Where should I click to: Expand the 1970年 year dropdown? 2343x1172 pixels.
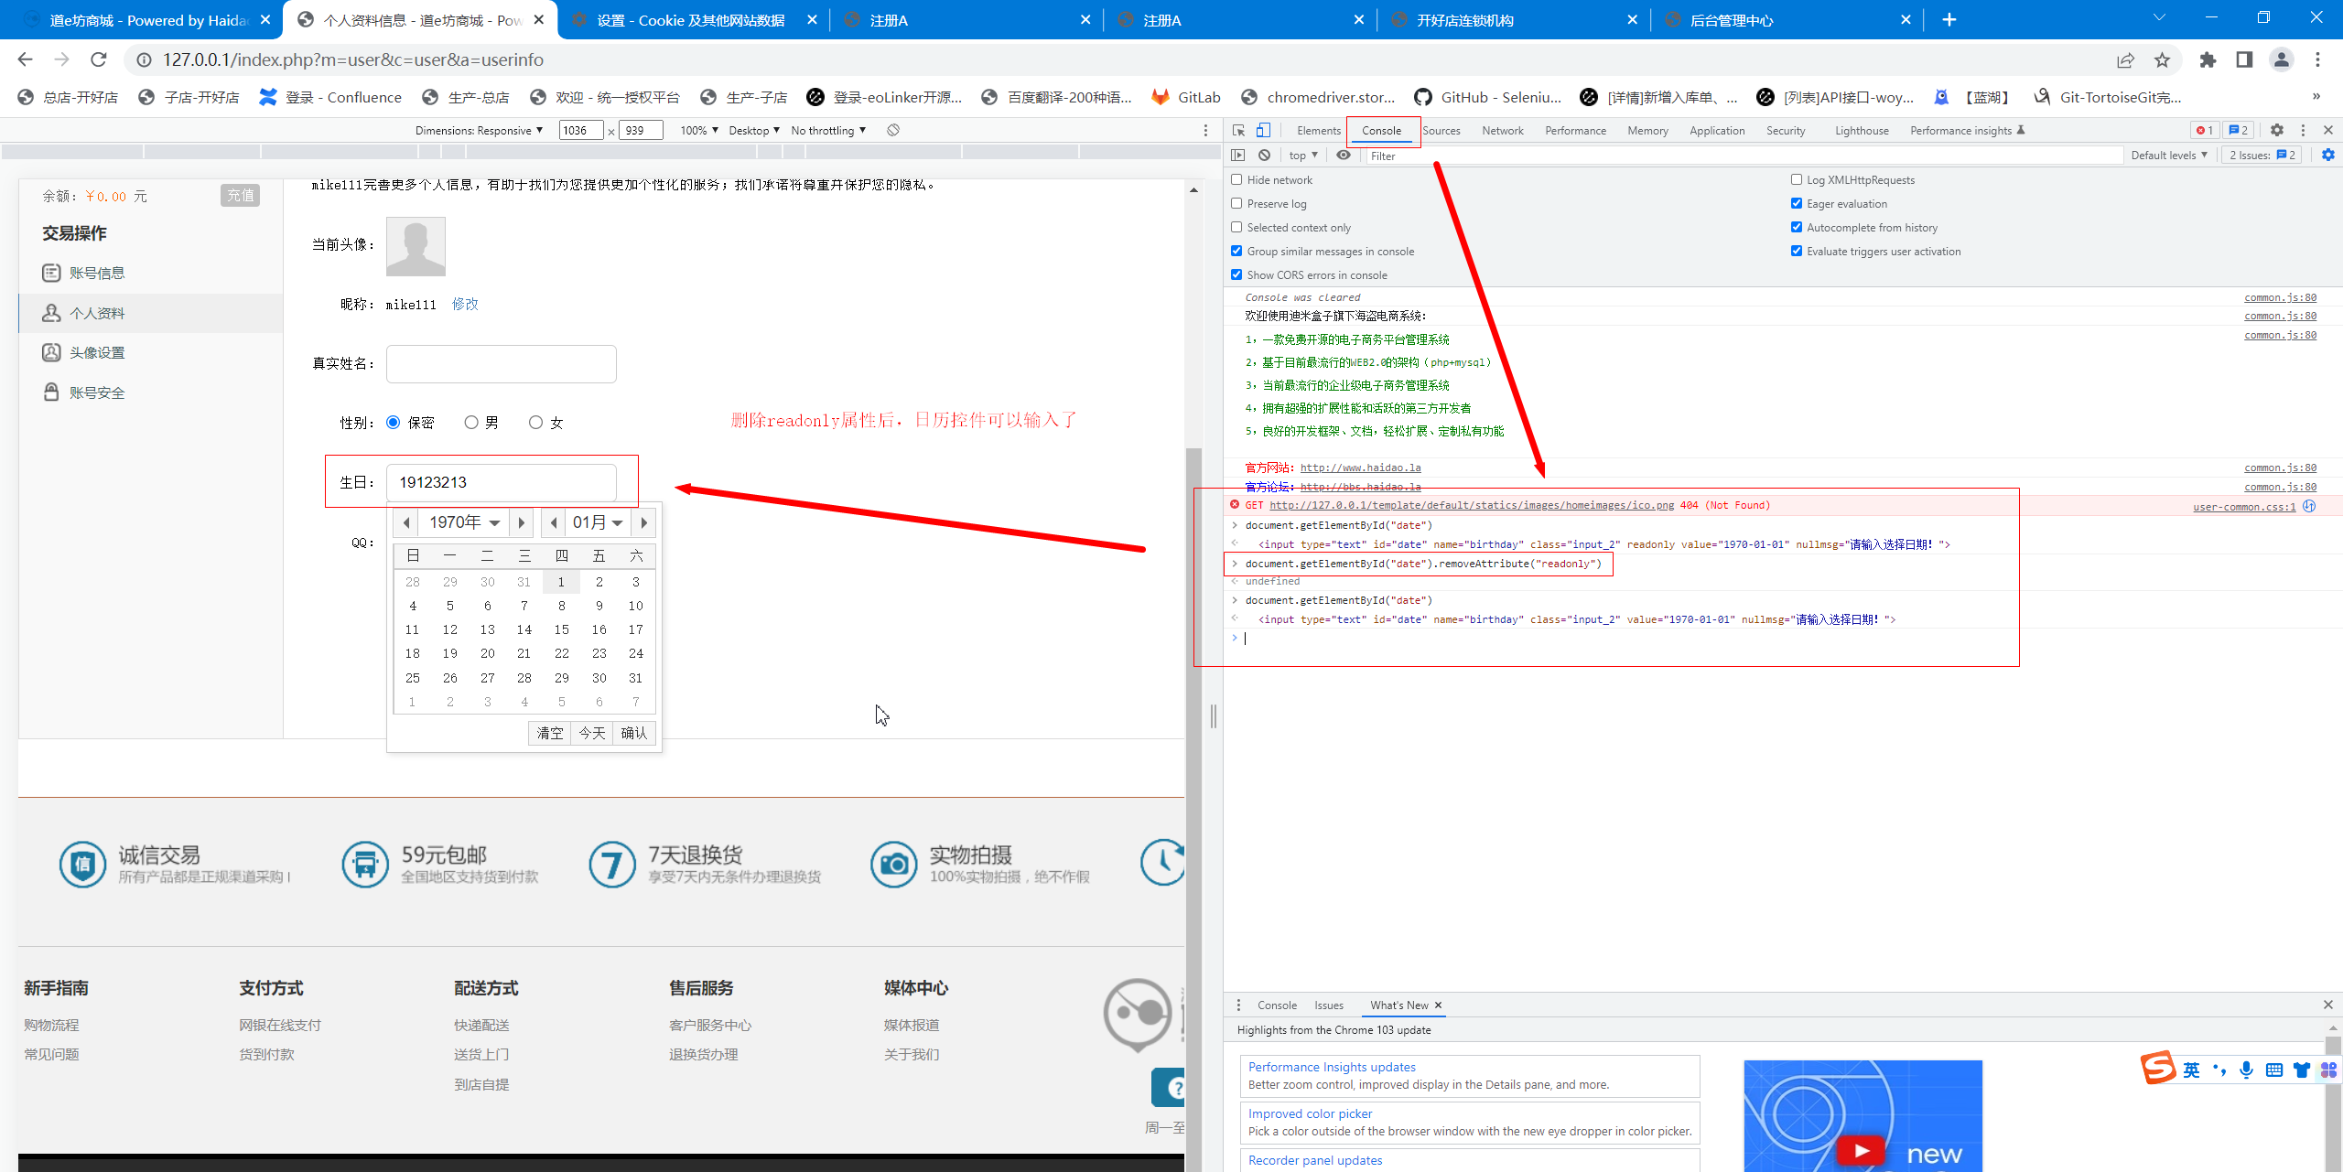(464, 522)
